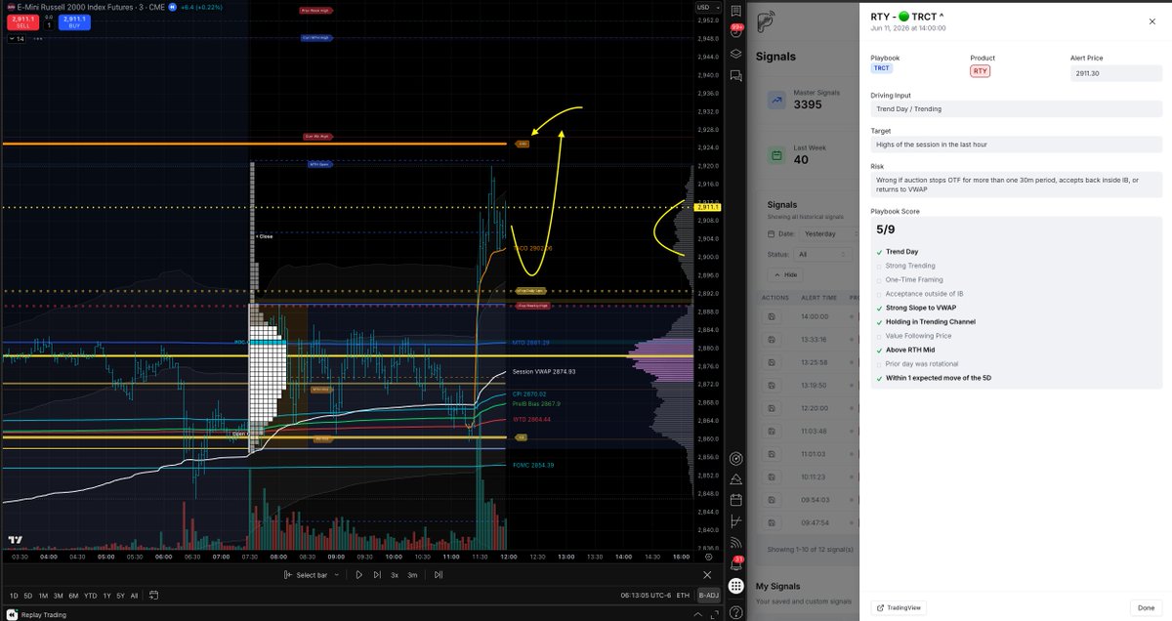1172x621 pixels.
Task: Click the Trend Day checklist item
Action: (x=900, y=252)
